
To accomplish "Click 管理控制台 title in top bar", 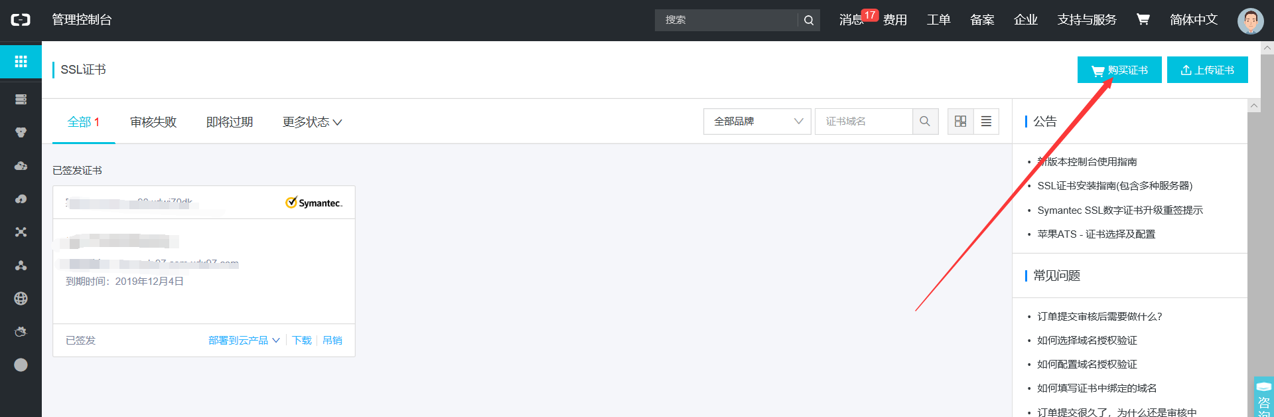I will (x=82, y=20).
